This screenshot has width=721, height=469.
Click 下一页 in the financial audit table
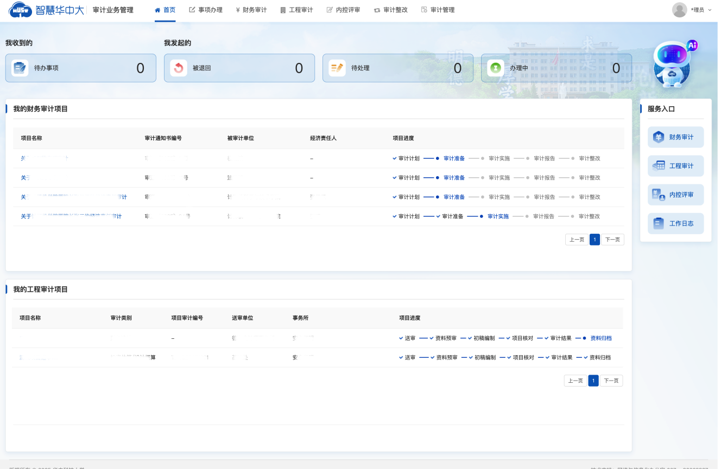(x=612, y=239)
